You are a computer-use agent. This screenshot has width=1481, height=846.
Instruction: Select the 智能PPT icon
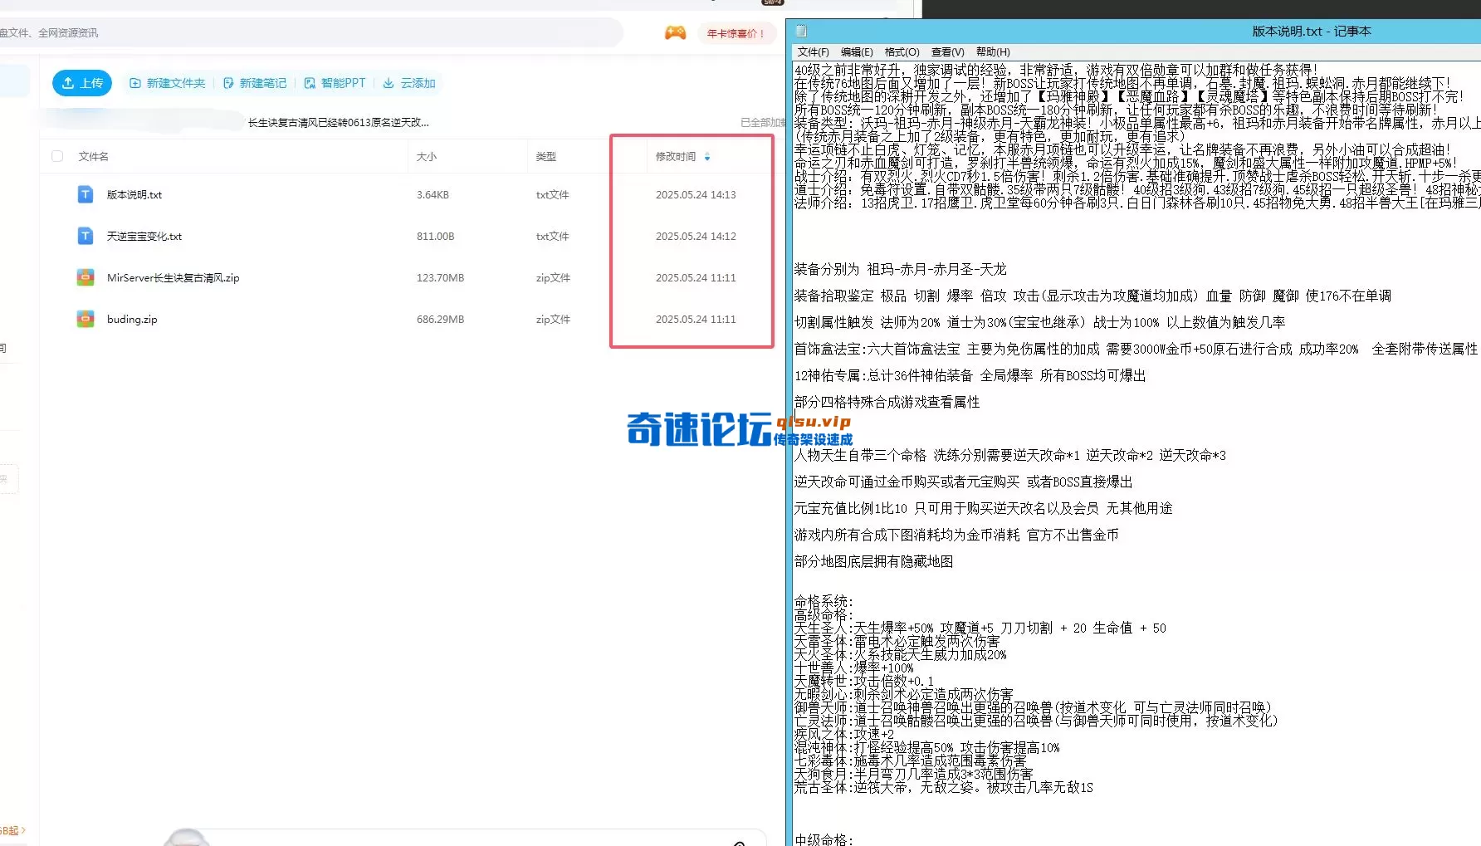point(309,83)
